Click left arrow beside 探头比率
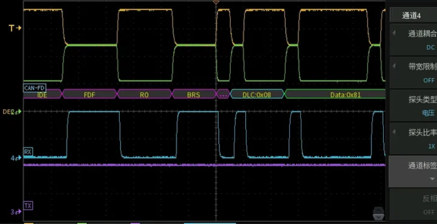The width and height of the screenshot is (437, 224). [394, 132]
